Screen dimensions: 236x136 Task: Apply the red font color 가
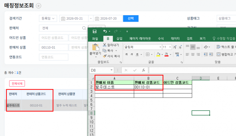[x=166, y=55]
